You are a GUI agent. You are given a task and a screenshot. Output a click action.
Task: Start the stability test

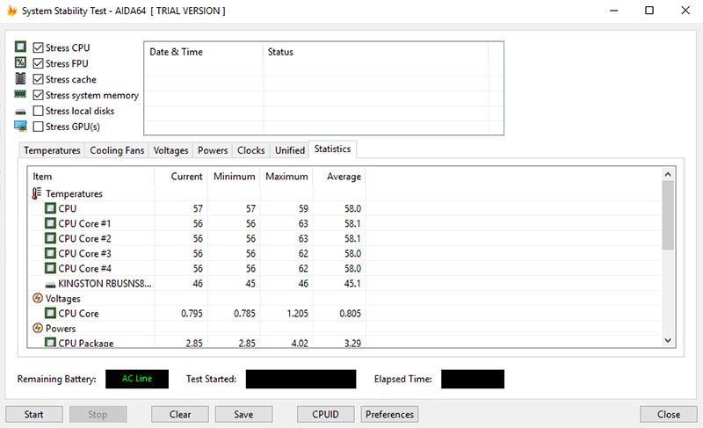(x=34, y=415)
